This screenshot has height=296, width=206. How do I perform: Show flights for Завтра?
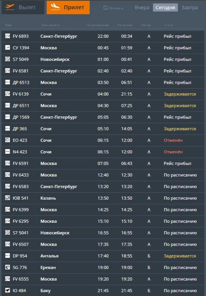(190, 8)
